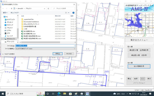Click the 保存 button
154x96 pixels.
57,54
